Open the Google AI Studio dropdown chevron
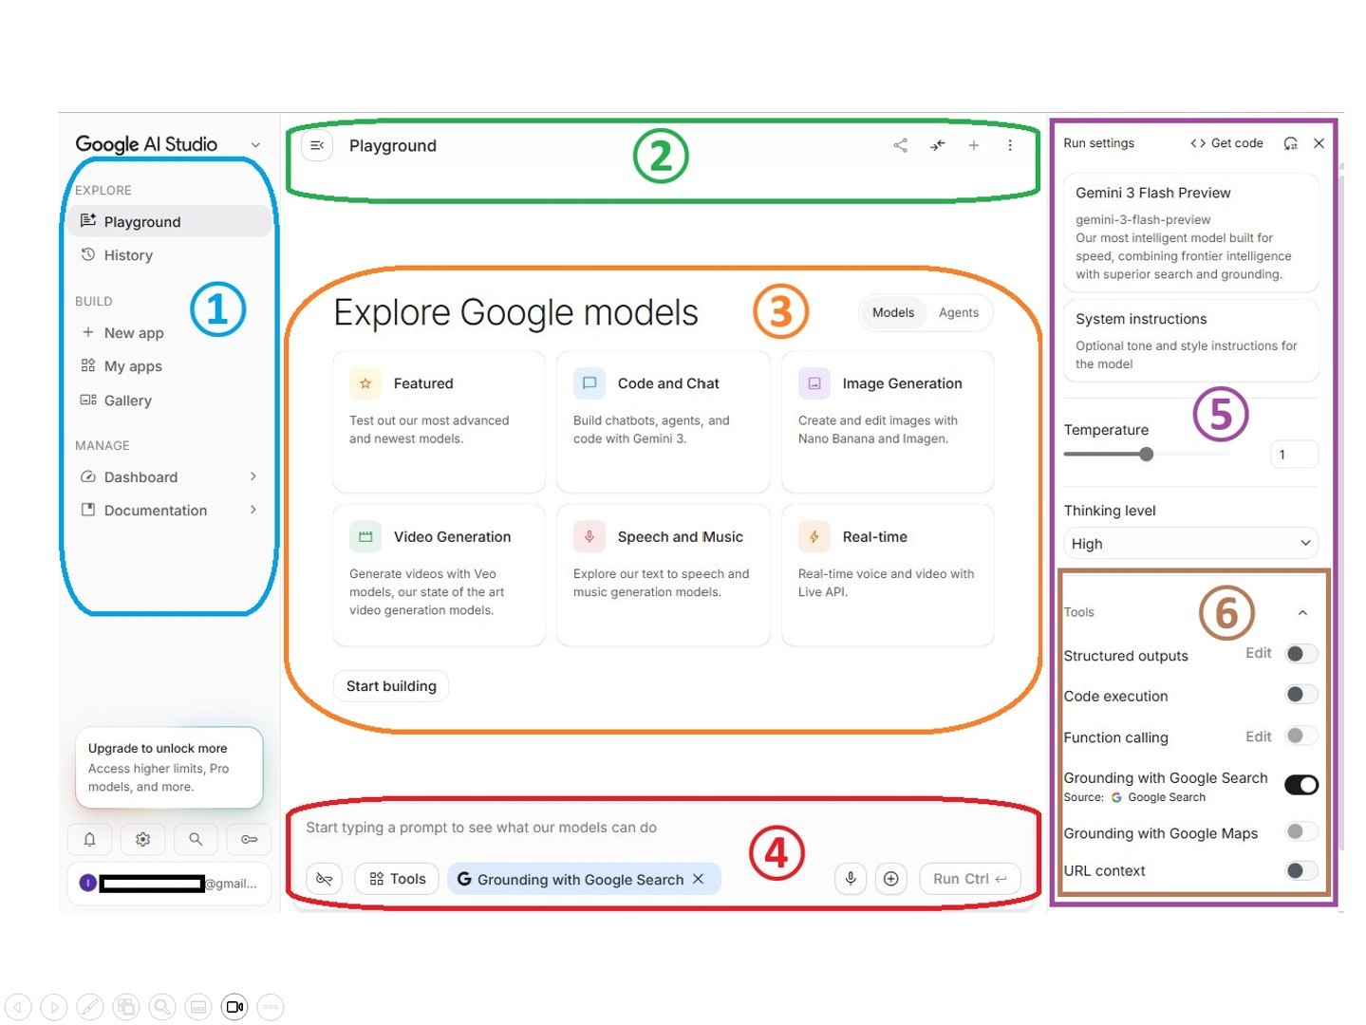The height and width of the screenshot is (1025, 1366). tap(255, 144)
